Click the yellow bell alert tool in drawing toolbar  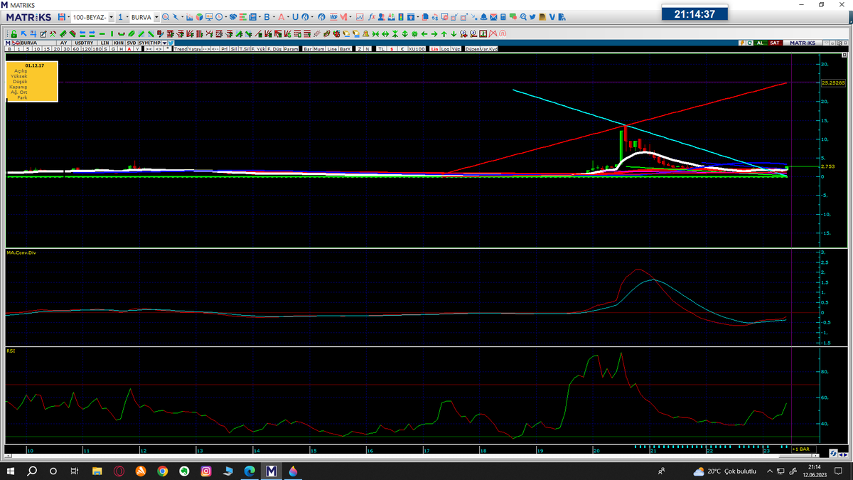point(365,33)
